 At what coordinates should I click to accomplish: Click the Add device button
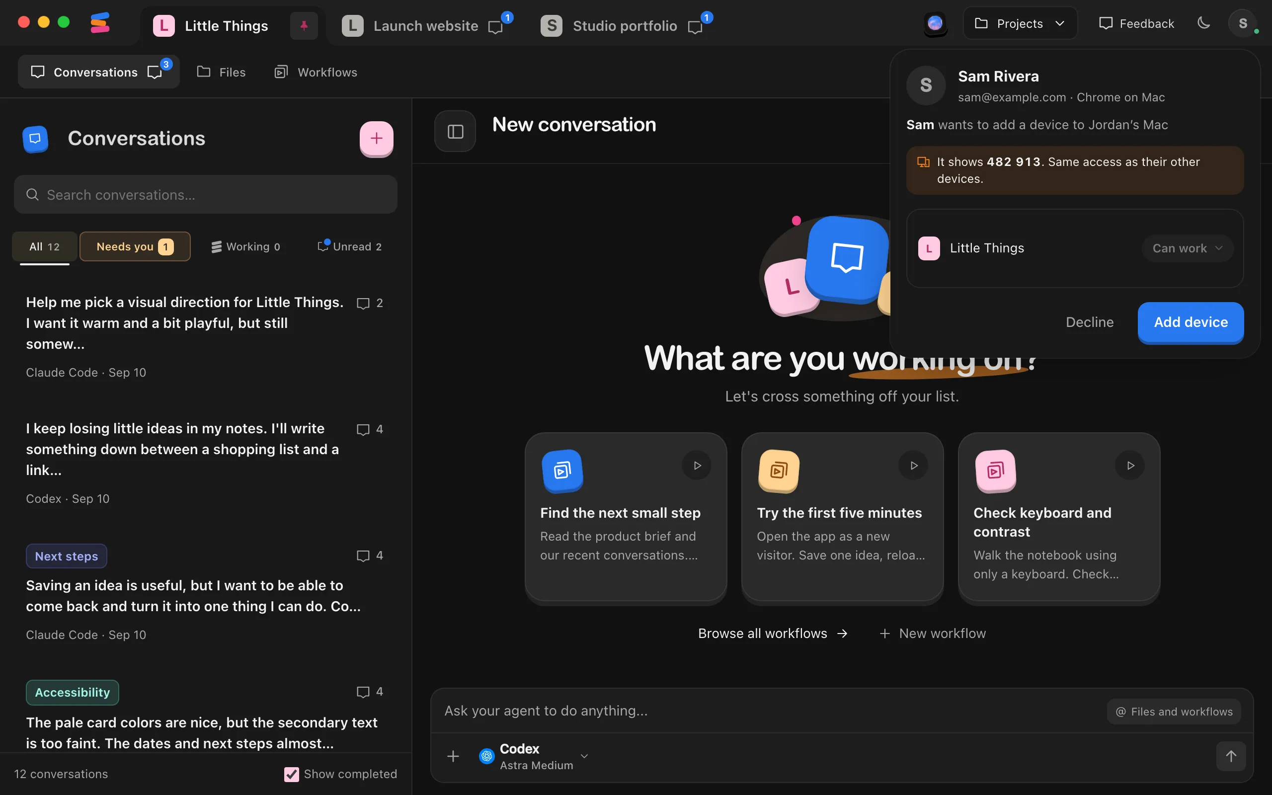coord(1191,322)
